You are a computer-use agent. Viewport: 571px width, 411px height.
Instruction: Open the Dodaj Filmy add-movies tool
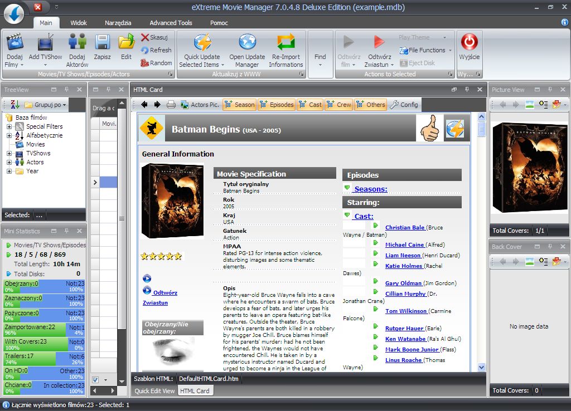pyautogui.click(x=14, y=50)
